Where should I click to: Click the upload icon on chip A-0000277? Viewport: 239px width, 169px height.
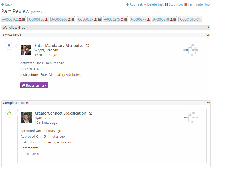148,19
